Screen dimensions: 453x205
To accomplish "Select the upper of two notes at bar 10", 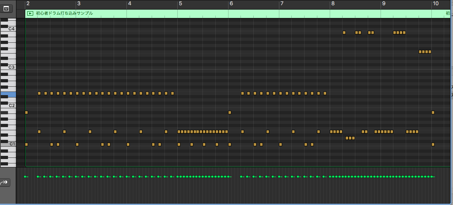I will pos(433,112).
